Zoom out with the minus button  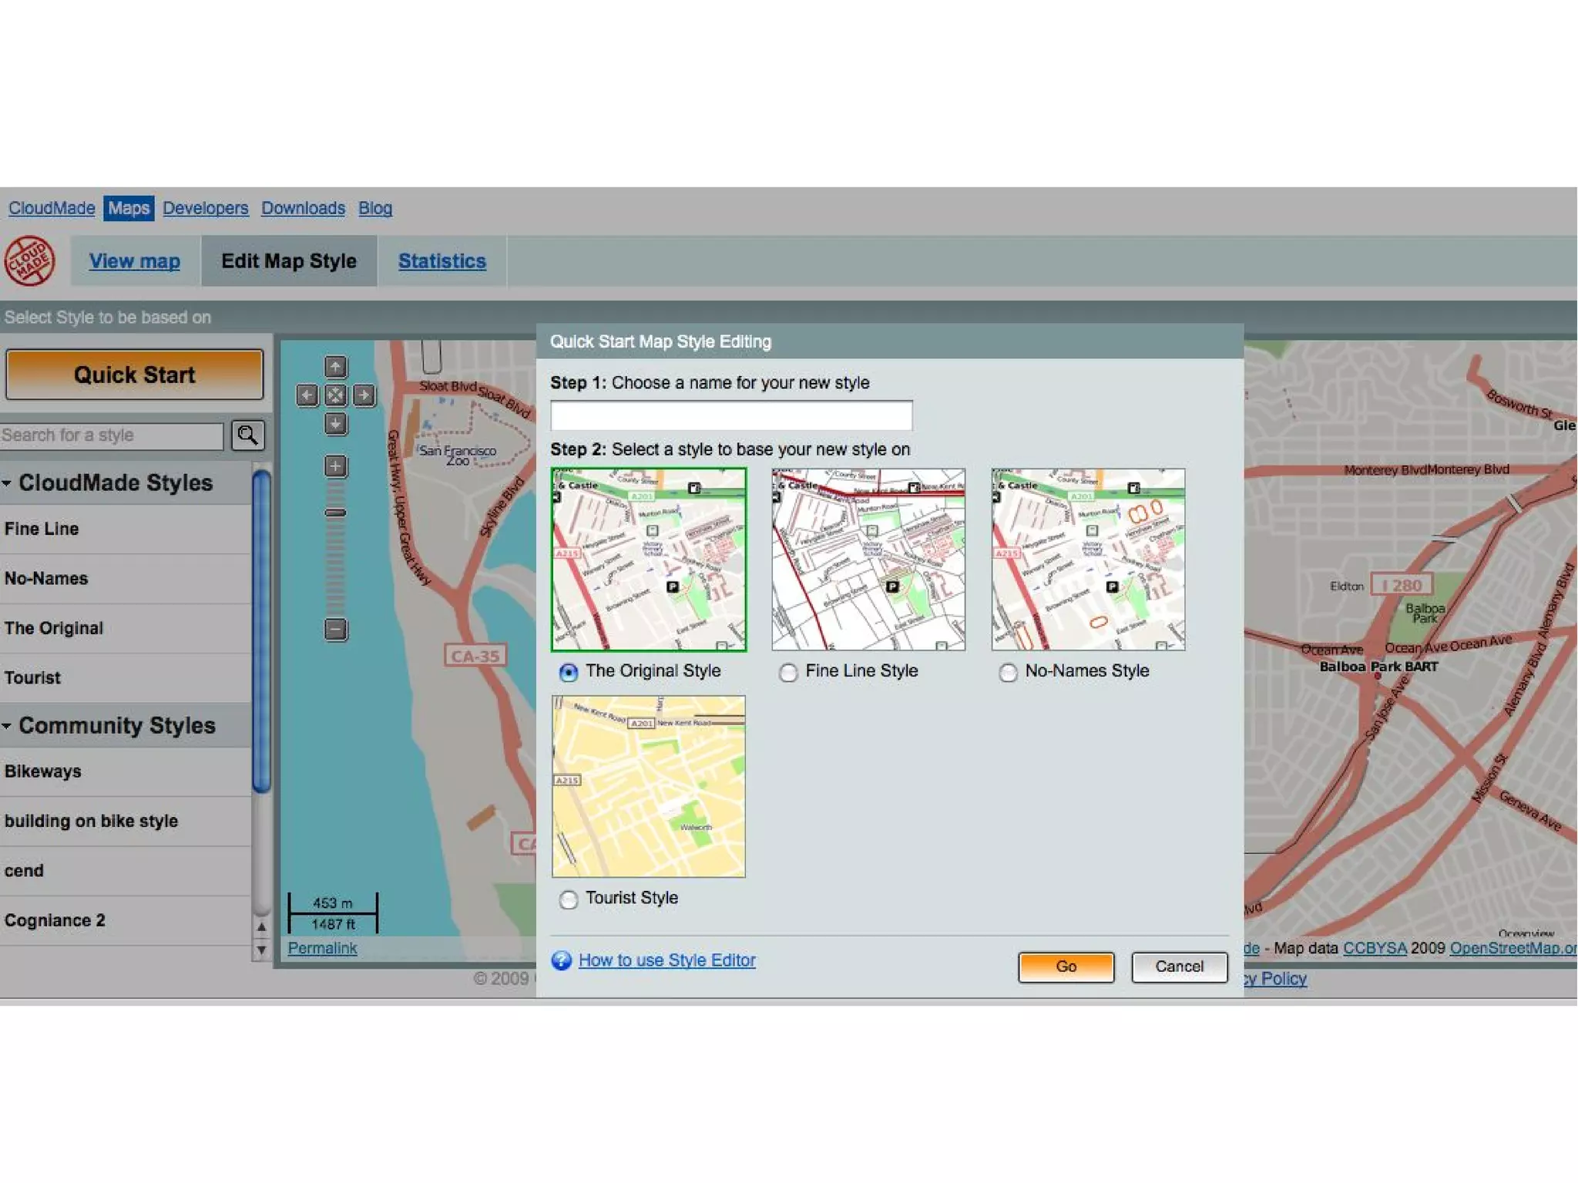(335, 629)
